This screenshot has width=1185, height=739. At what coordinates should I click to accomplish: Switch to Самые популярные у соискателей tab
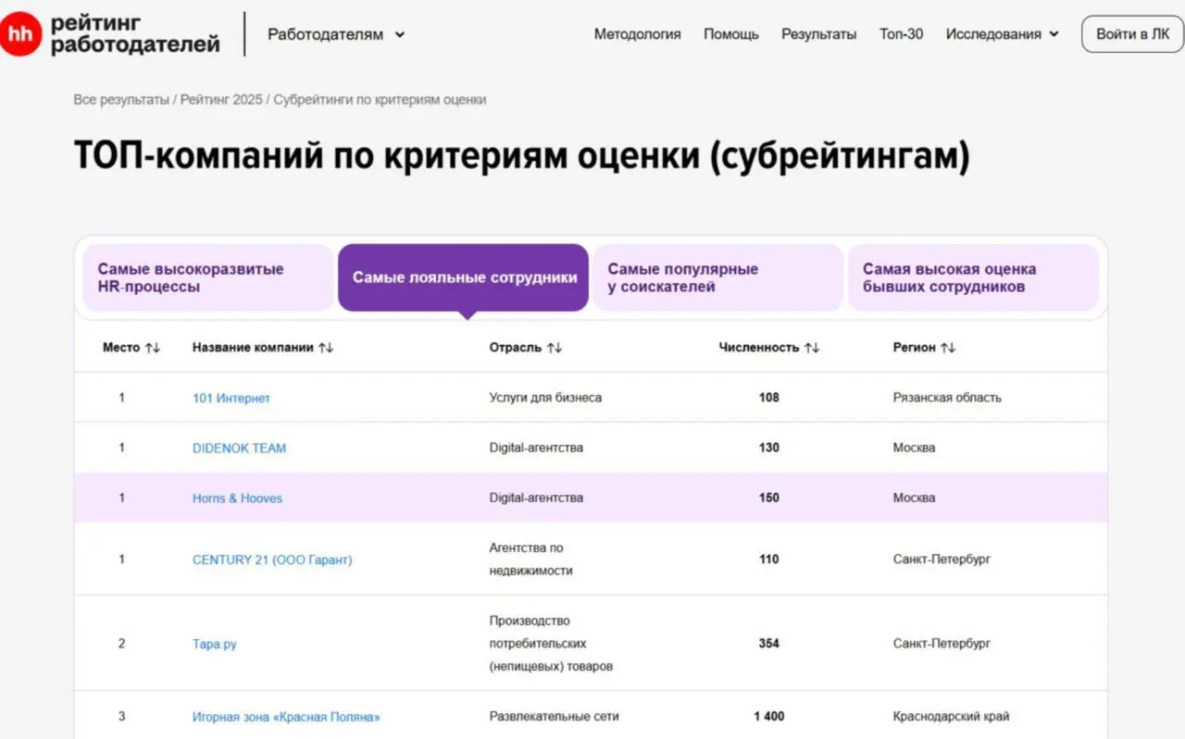click(718, 277)
